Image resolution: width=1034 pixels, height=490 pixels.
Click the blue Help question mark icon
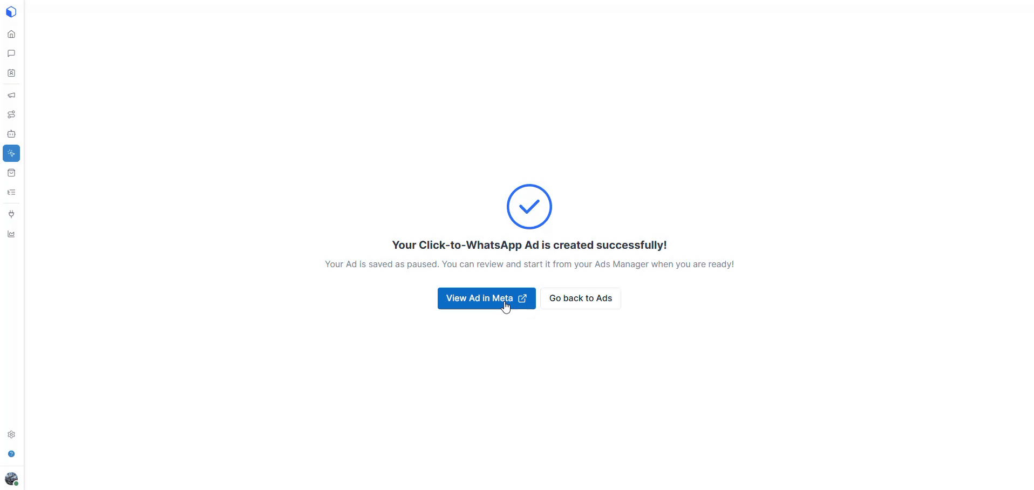[11, 454]
